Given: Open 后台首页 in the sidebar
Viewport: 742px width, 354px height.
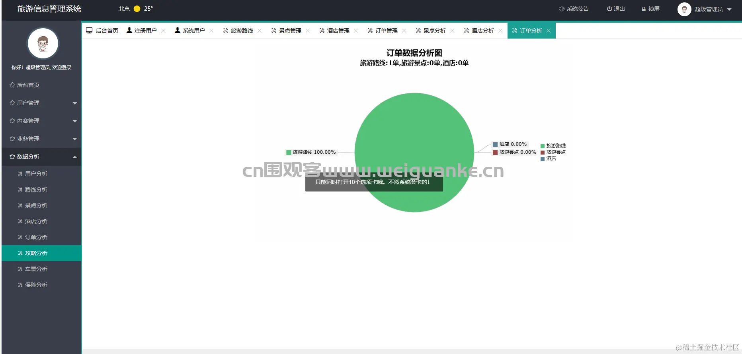Looking at the screenshot, I should pyautogui.click(x=41, y=85).
